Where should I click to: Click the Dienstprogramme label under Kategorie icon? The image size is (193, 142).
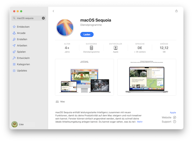coord(91,52)
